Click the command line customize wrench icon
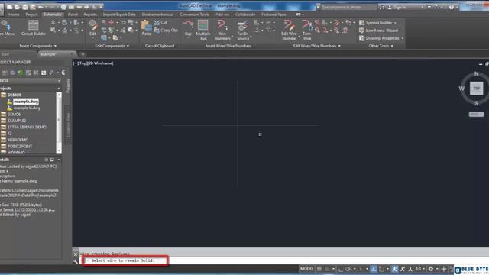Screen dimensions: 489x275 click(x=76, y=262)
